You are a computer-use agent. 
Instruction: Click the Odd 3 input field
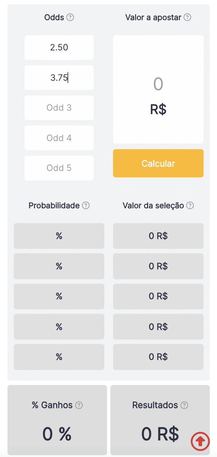pos(59,107)
